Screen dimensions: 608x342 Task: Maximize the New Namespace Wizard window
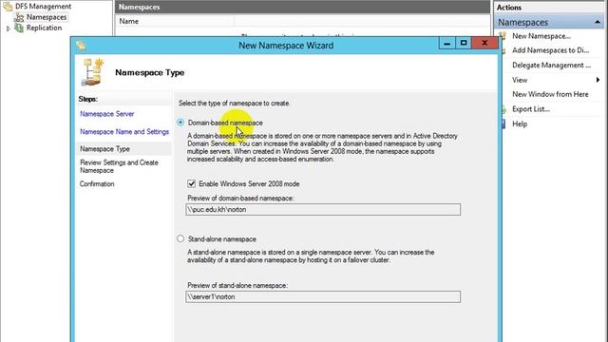pos(464,43)
